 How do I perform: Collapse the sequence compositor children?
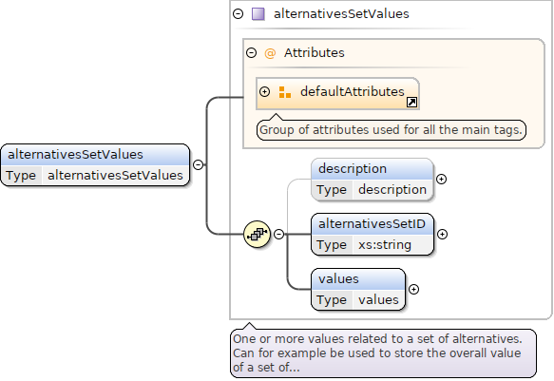278,234
